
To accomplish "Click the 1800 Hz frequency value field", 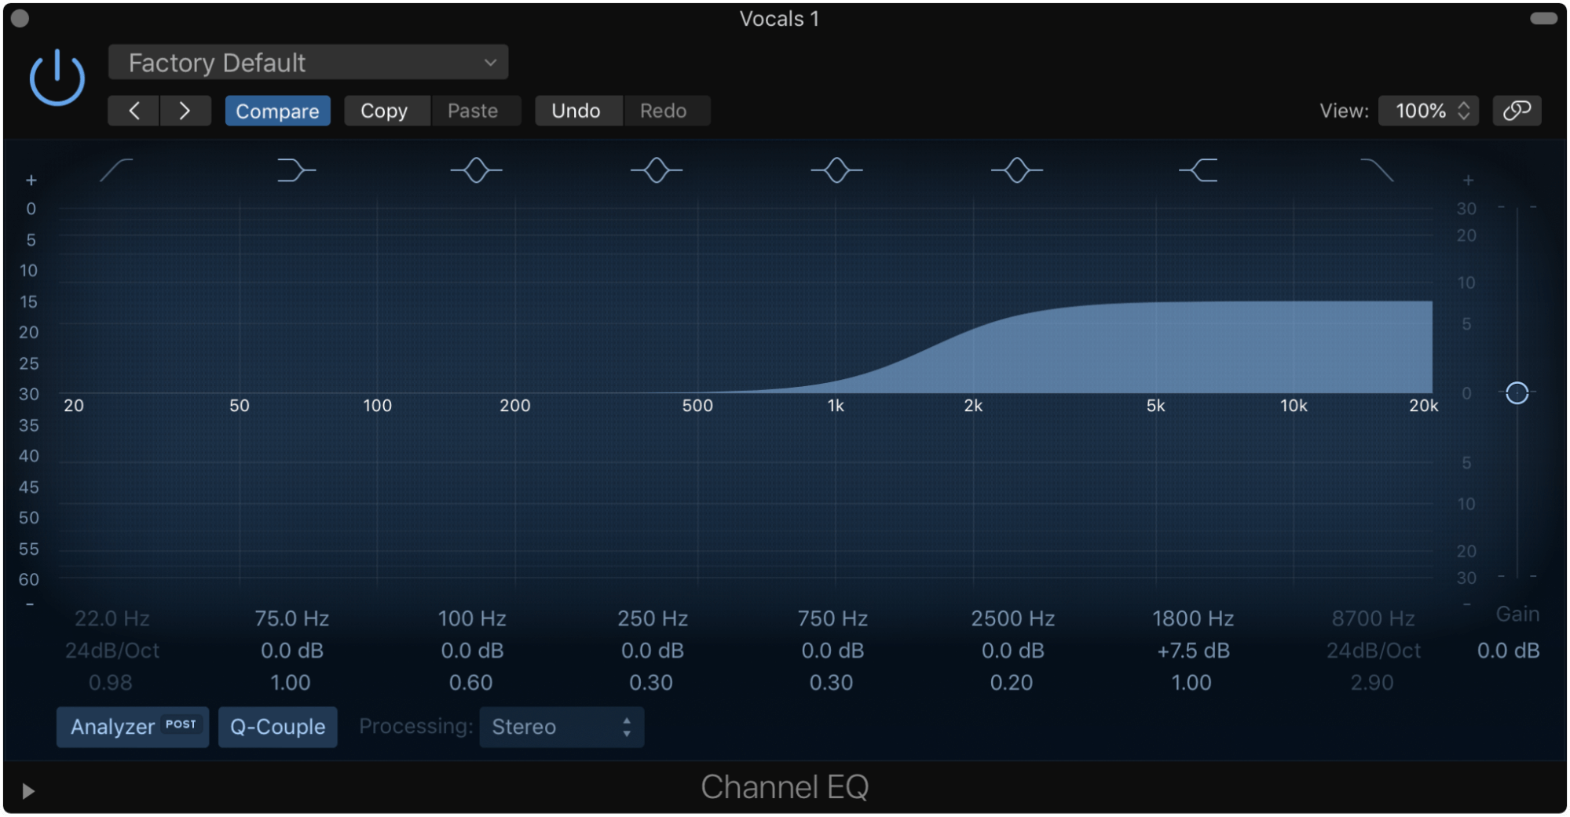I will [1191, 618].
